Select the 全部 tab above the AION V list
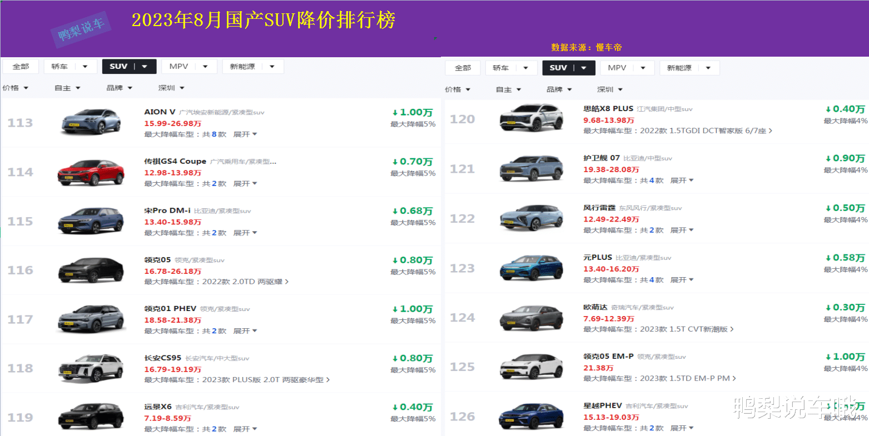The width and height of the screenshot is (869, 436). point(21,67)
